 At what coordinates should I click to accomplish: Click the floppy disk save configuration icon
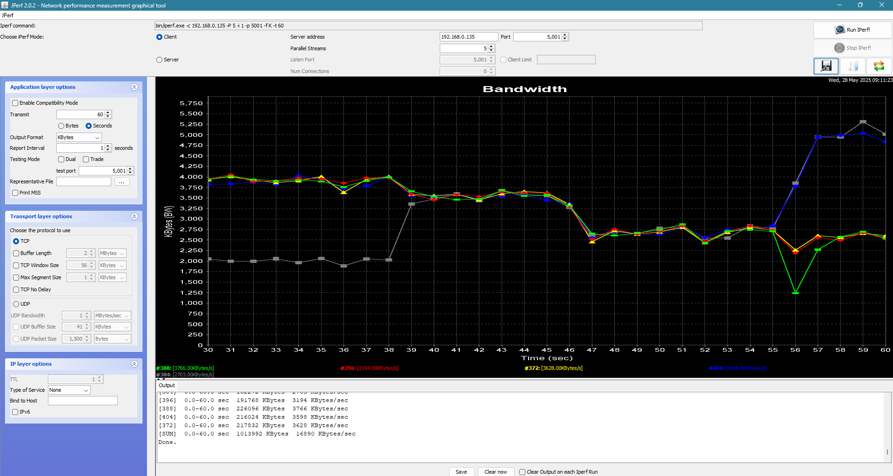coord(826,66)
